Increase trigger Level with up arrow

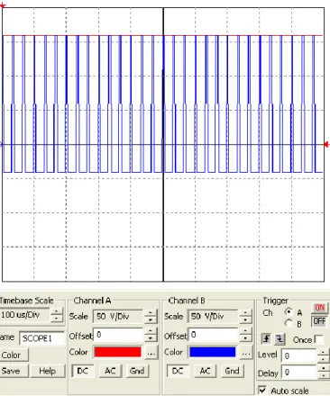[324, 352]
